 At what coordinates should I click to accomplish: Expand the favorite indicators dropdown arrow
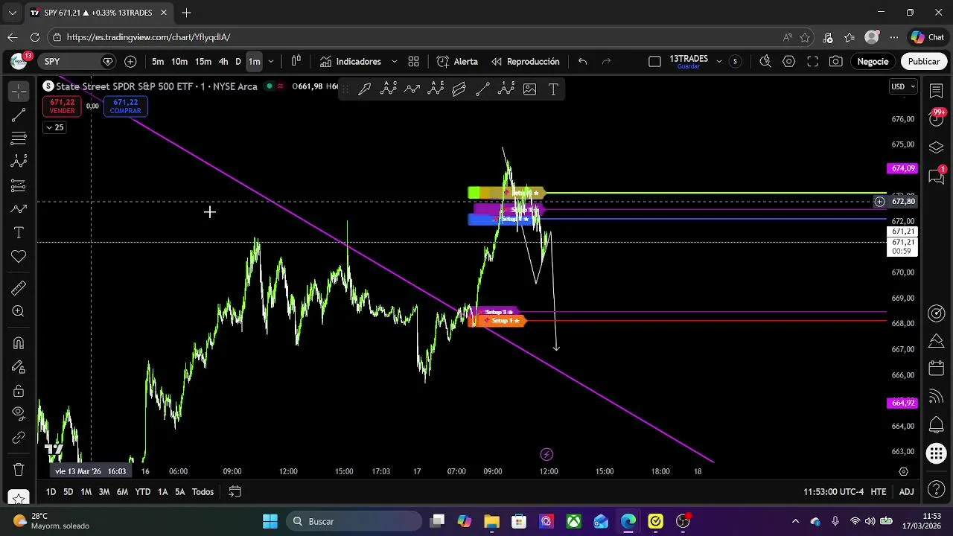point(394,62)
